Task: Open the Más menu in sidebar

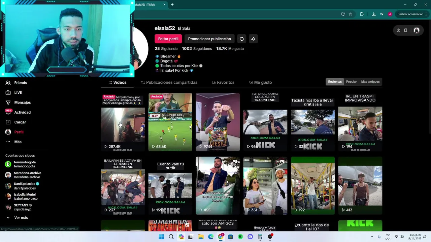Action: pos(13,142)
